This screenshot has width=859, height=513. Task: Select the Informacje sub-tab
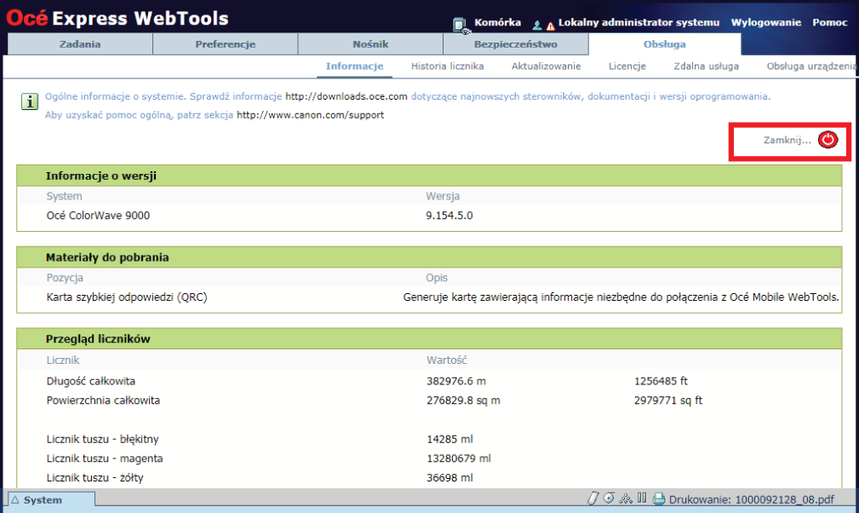354,66
